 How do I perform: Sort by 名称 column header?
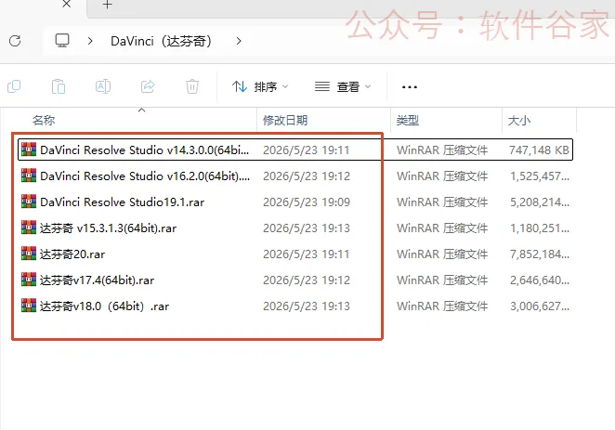[x=44, y=121]
